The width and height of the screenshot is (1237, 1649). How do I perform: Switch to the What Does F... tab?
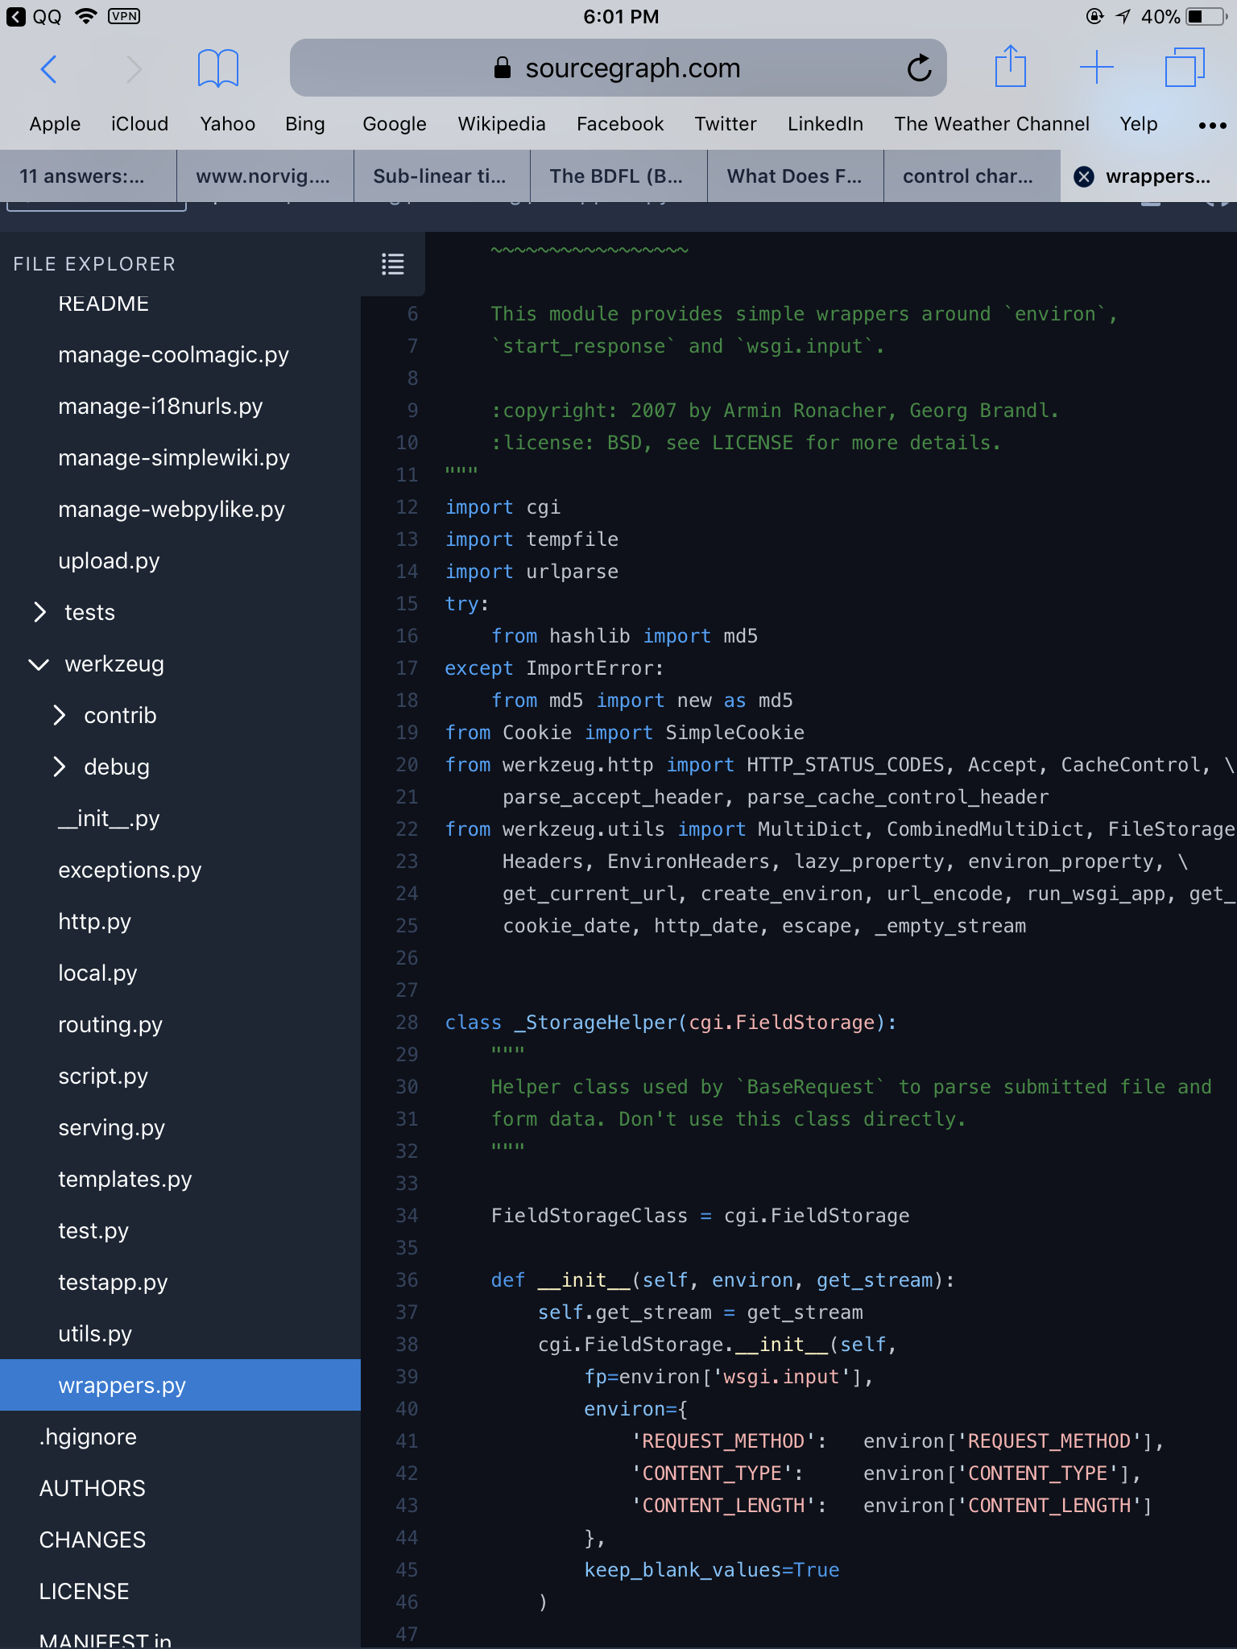click(x=795, y=176)
